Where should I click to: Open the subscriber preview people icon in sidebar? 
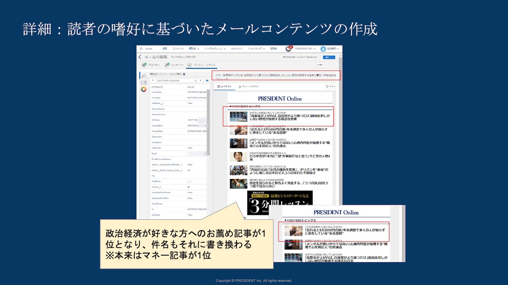point(144,75)
